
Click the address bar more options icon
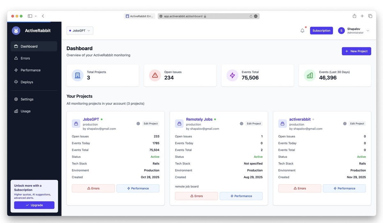pyautogui.click(x=256, y=16)
